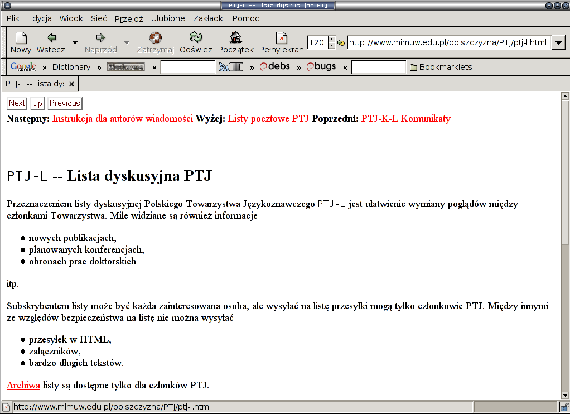Screen dimensions: 570x414
Task: Open PTJ-K-L Komunikaty link
Action: point(405,119)
